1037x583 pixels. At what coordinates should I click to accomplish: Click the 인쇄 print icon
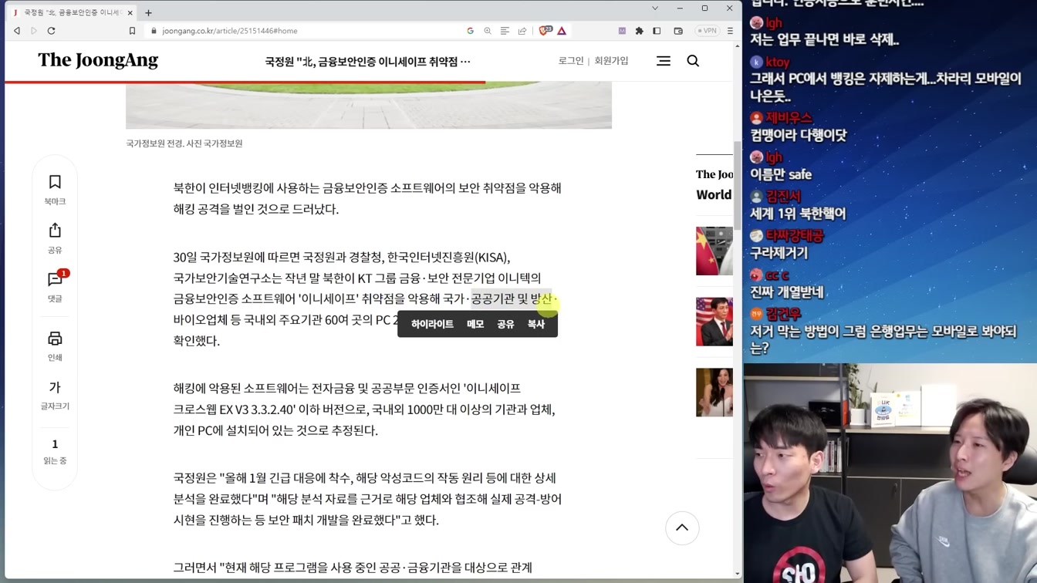tap(55, 345)
